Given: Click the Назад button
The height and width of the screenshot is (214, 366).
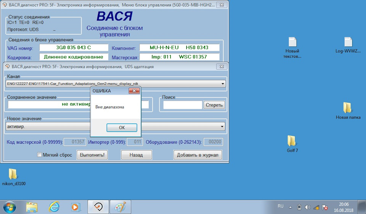Looking at the screenshot, I should (136, 155).
